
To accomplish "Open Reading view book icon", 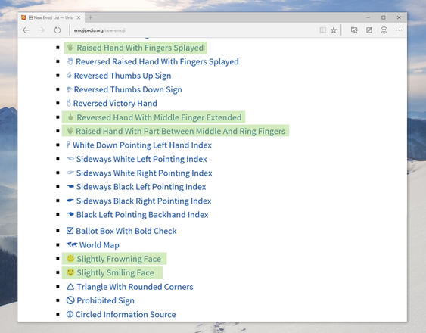I will click(322, 30).
